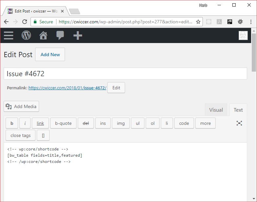
Task: Click the "Edit Post" page heading
Action: (18, 55)
